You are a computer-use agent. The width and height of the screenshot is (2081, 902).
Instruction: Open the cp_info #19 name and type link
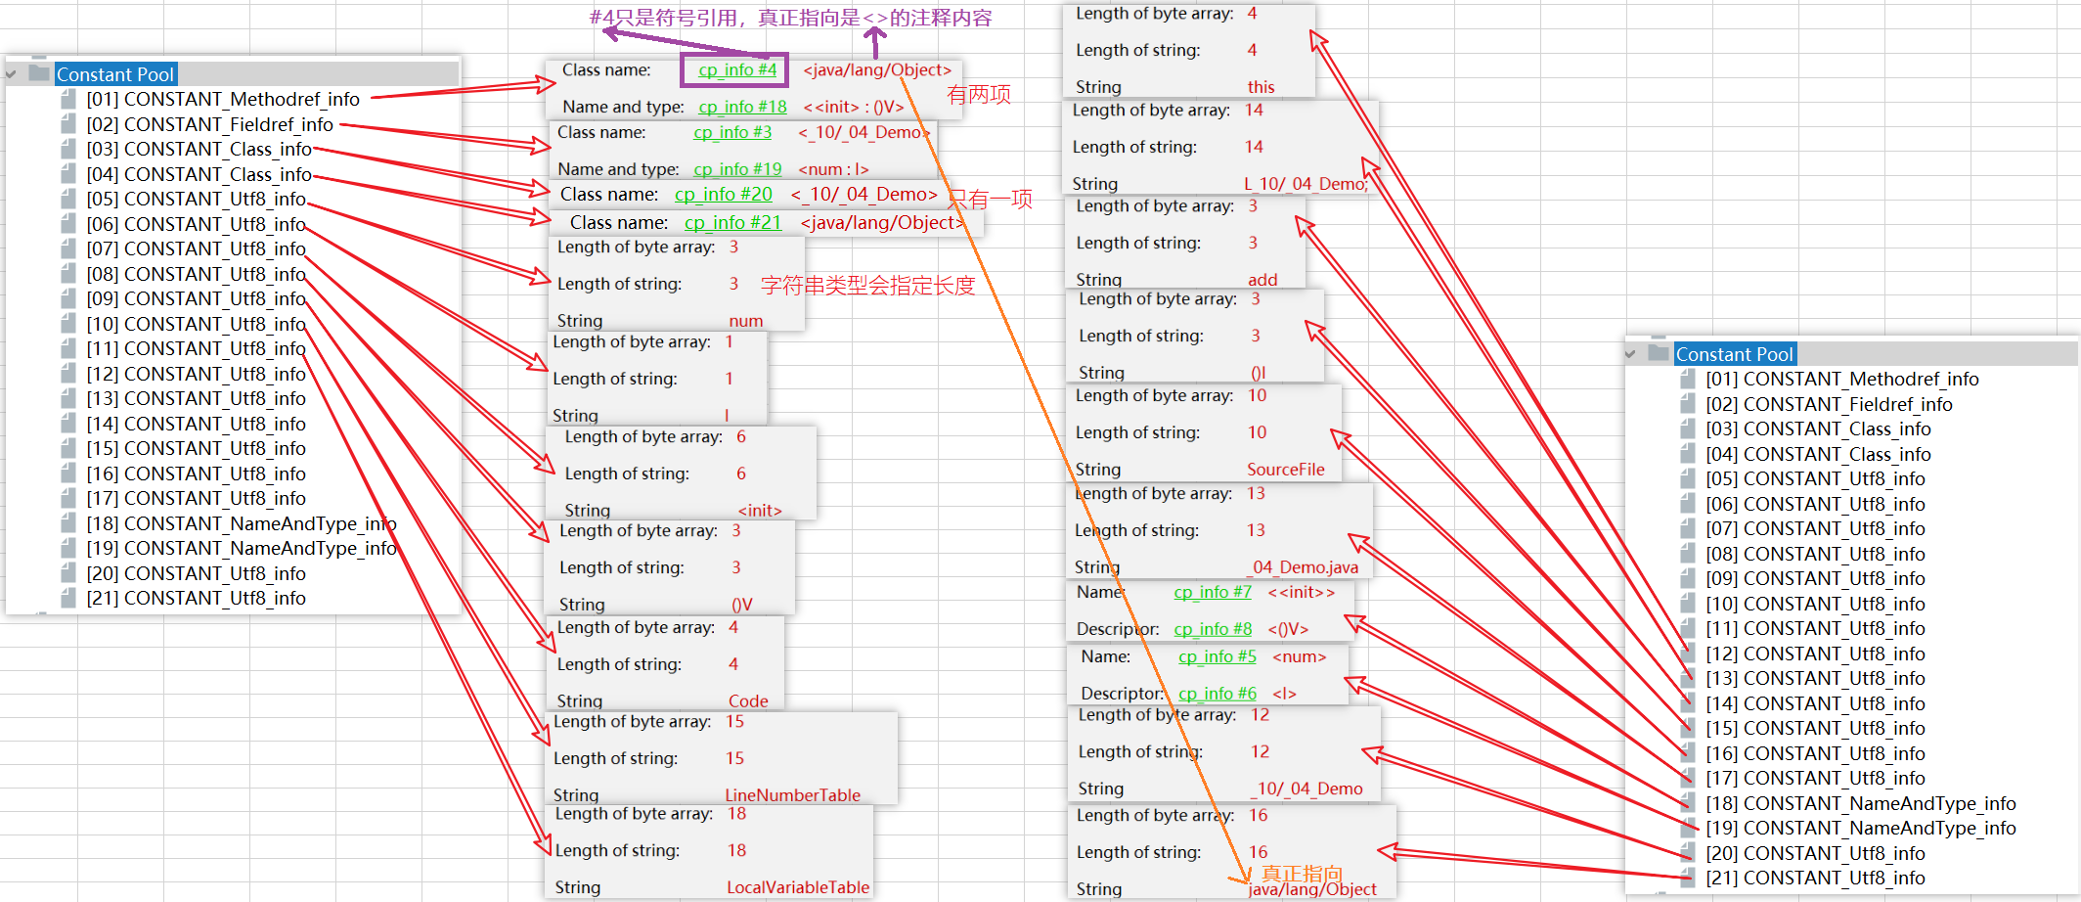pyautogui.click(x=737, y=169)
